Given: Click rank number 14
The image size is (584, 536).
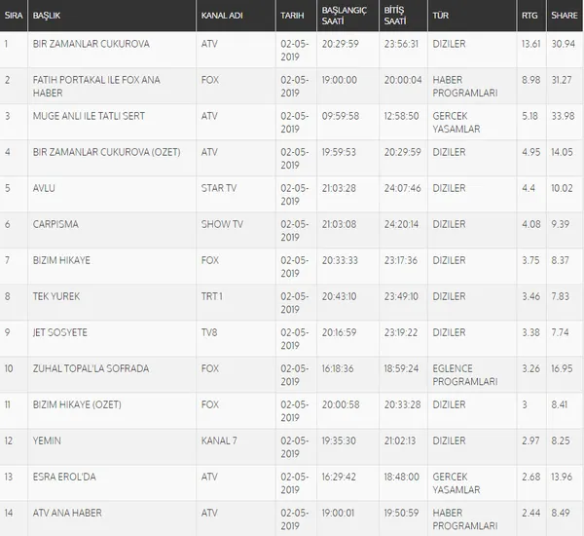Looking at the screenshot, I should point(9,513).
